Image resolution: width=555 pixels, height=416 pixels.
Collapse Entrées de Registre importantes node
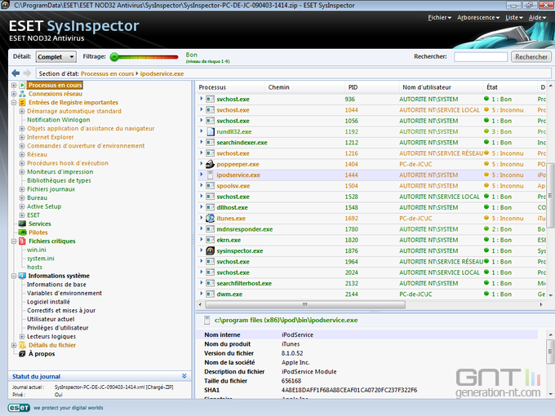14,103
